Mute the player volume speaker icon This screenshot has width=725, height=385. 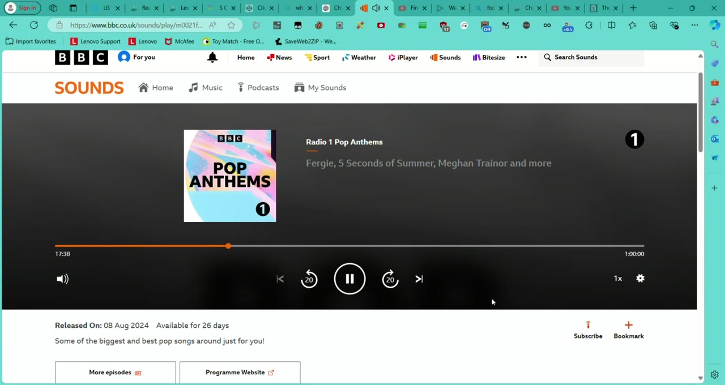(62, 279)
